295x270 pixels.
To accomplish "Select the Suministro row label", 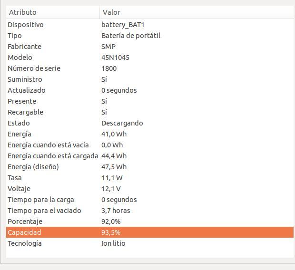I will tap(25, 79).
